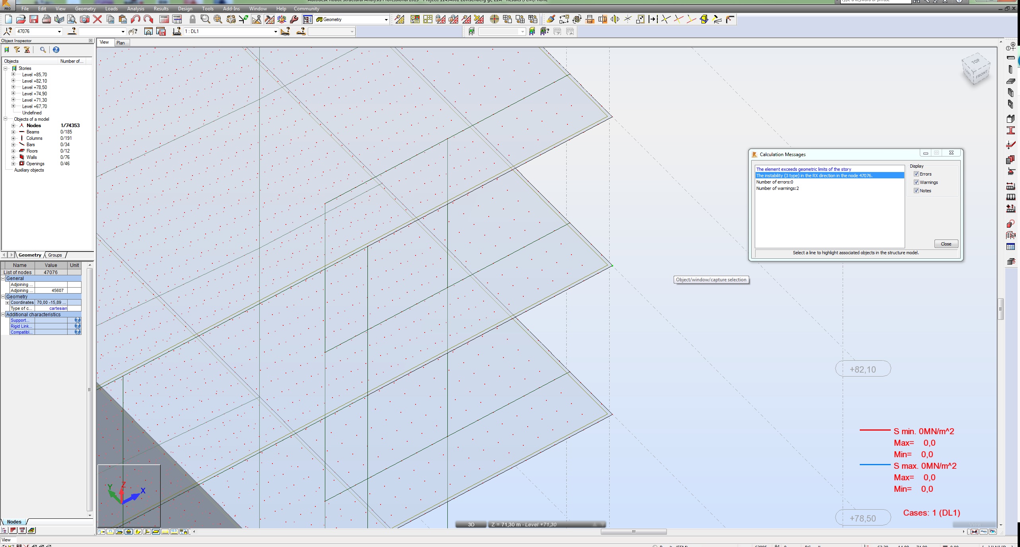
Task: Open the node number dropdown showing 47076
Action: (x=59, y=31)
